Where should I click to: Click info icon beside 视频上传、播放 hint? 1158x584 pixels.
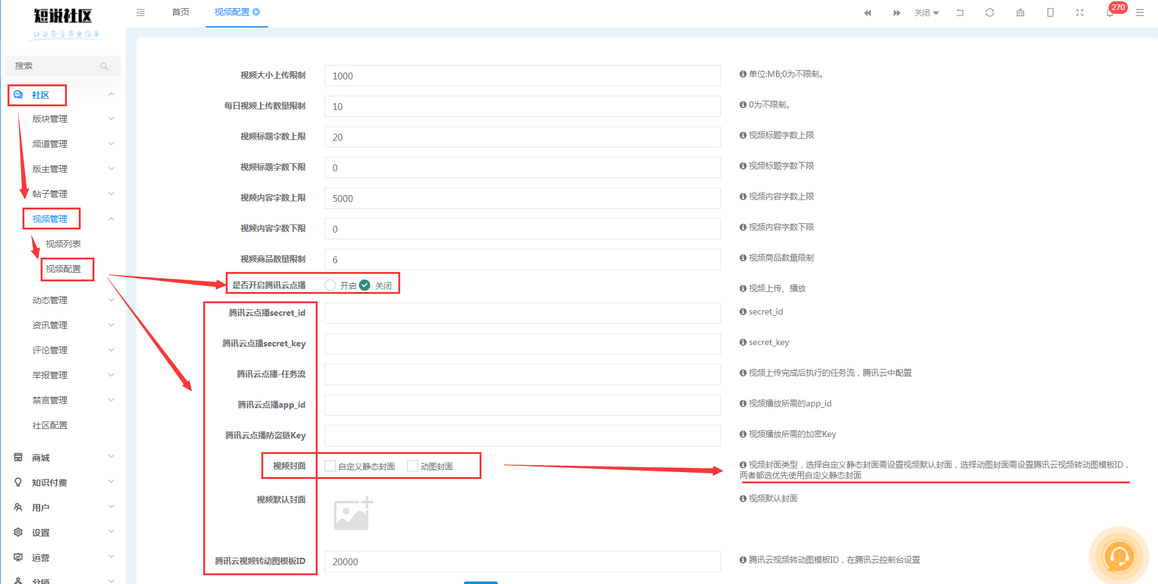(x=743, y=288)
